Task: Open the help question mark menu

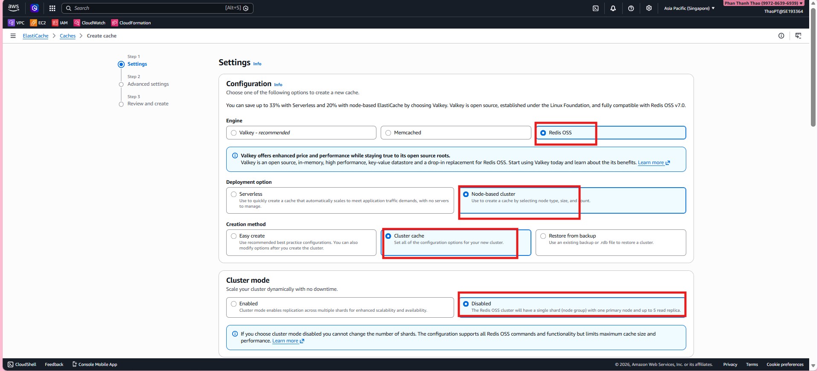Action: pos(631,8)
